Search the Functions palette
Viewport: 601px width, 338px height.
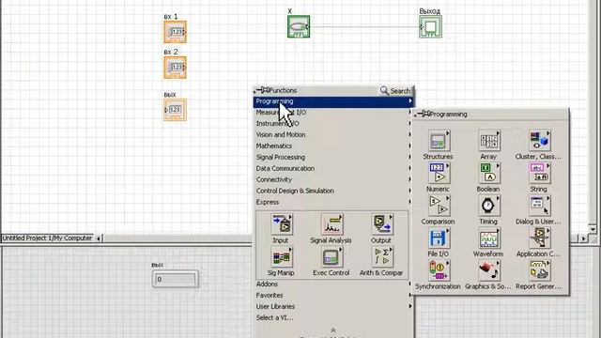pos(395,91)
